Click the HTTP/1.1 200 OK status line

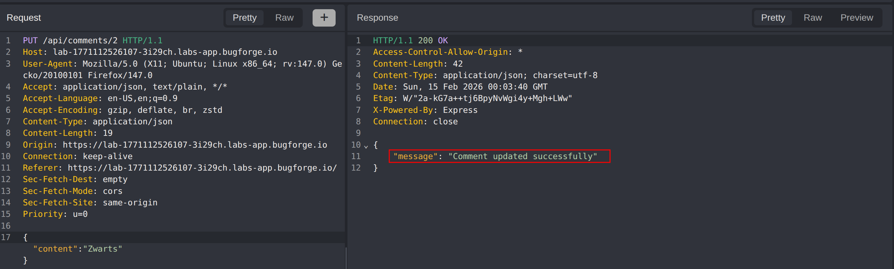click(x=410, y=40)
